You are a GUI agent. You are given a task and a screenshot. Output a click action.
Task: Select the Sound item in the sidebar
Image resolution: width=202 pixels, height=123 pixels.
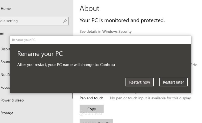click(5, 62)
